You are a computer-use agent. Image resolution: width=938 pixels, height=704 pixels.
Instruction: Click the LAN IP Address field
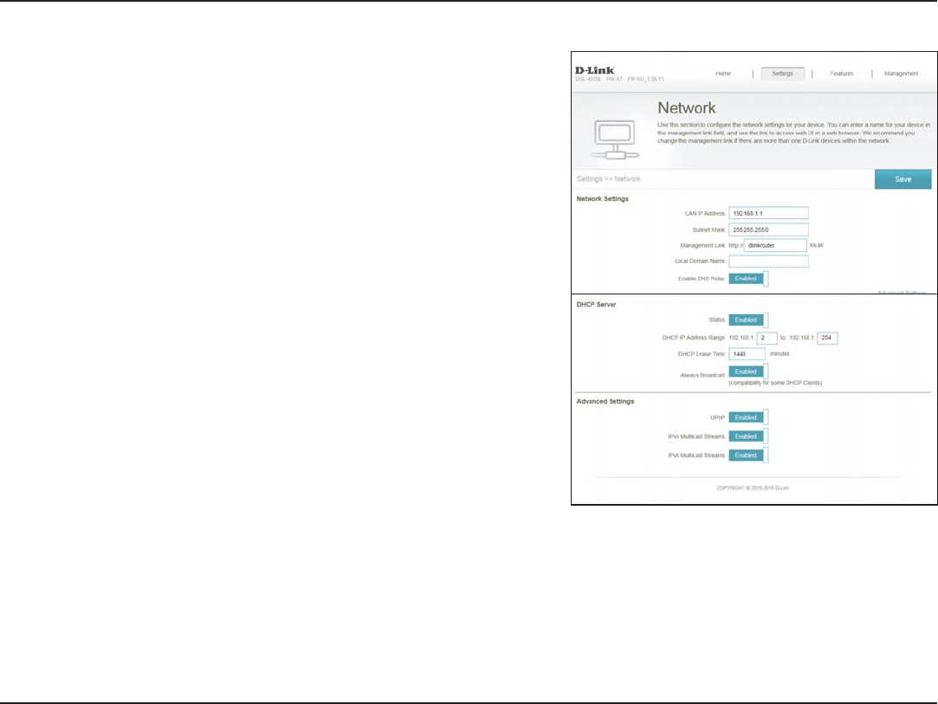[768, 213]
